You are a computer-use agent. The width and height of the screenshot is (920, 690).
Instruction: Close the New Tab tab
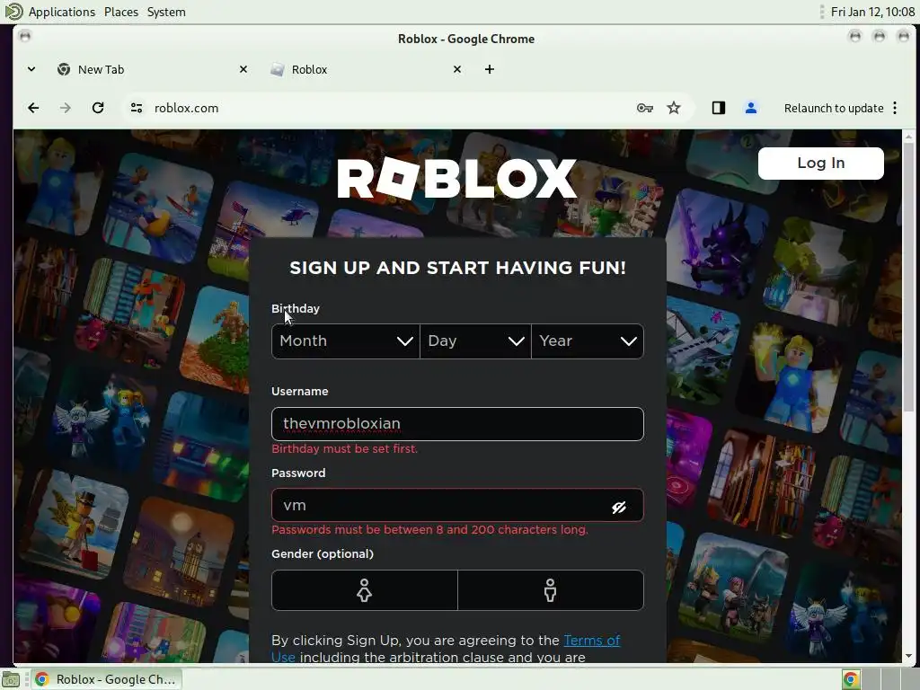[x=243, y=69]
